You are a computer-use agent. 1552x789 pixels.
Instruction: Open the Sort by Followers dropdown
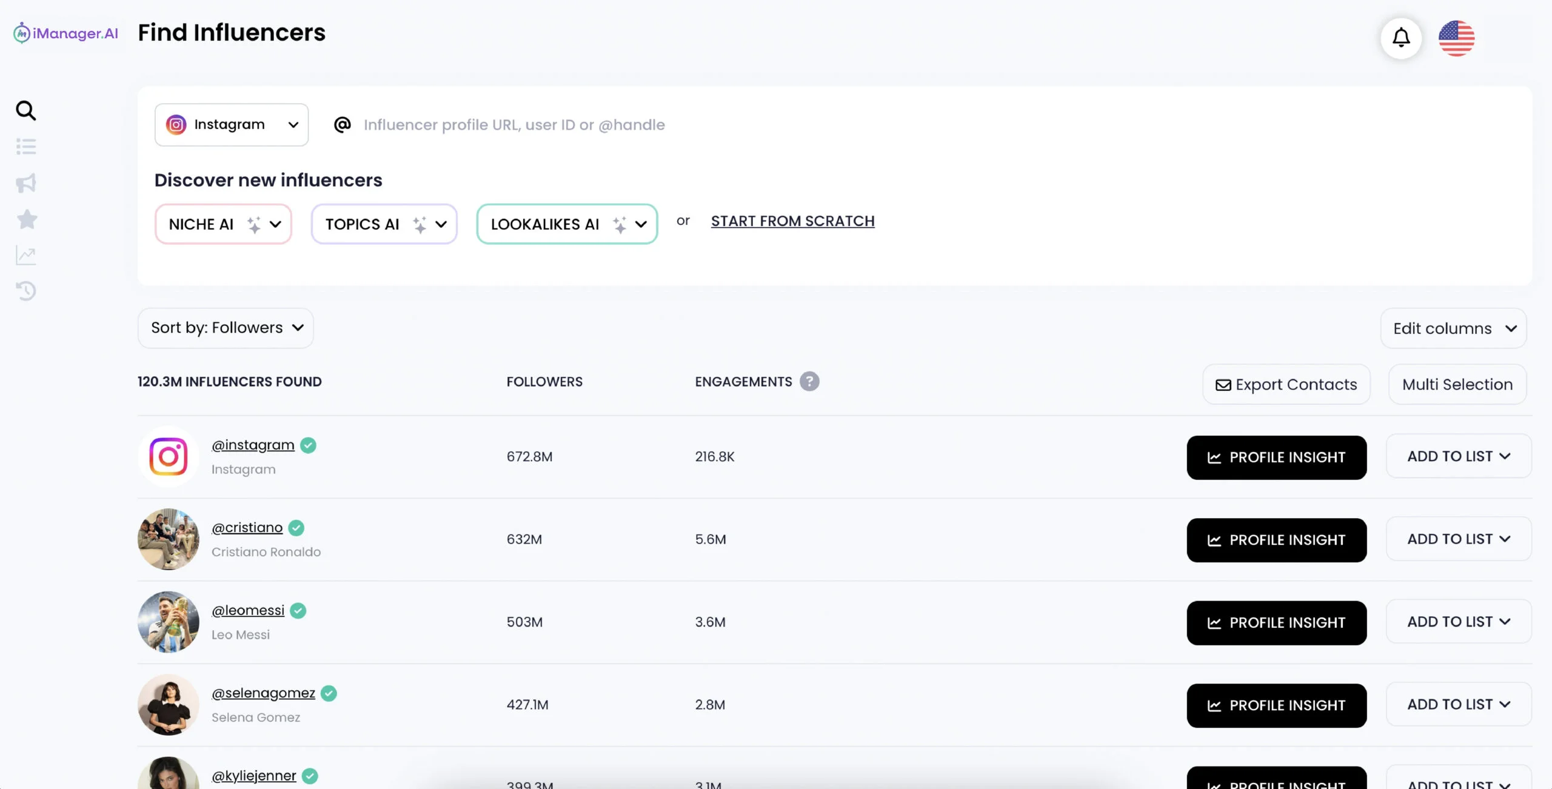[226, 328]
